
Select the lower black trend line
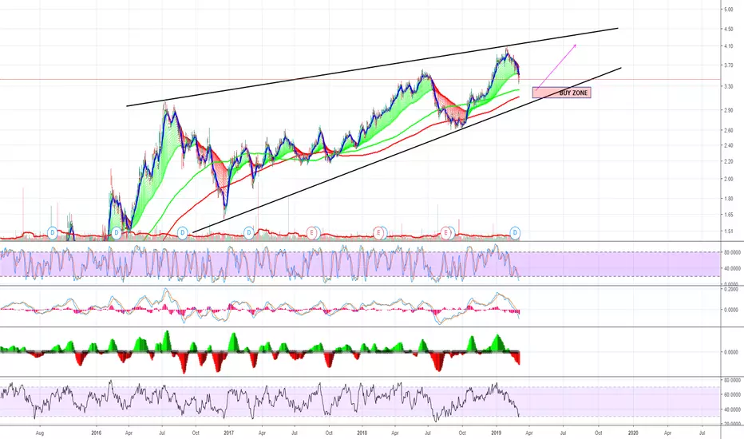tap(406, 150)
